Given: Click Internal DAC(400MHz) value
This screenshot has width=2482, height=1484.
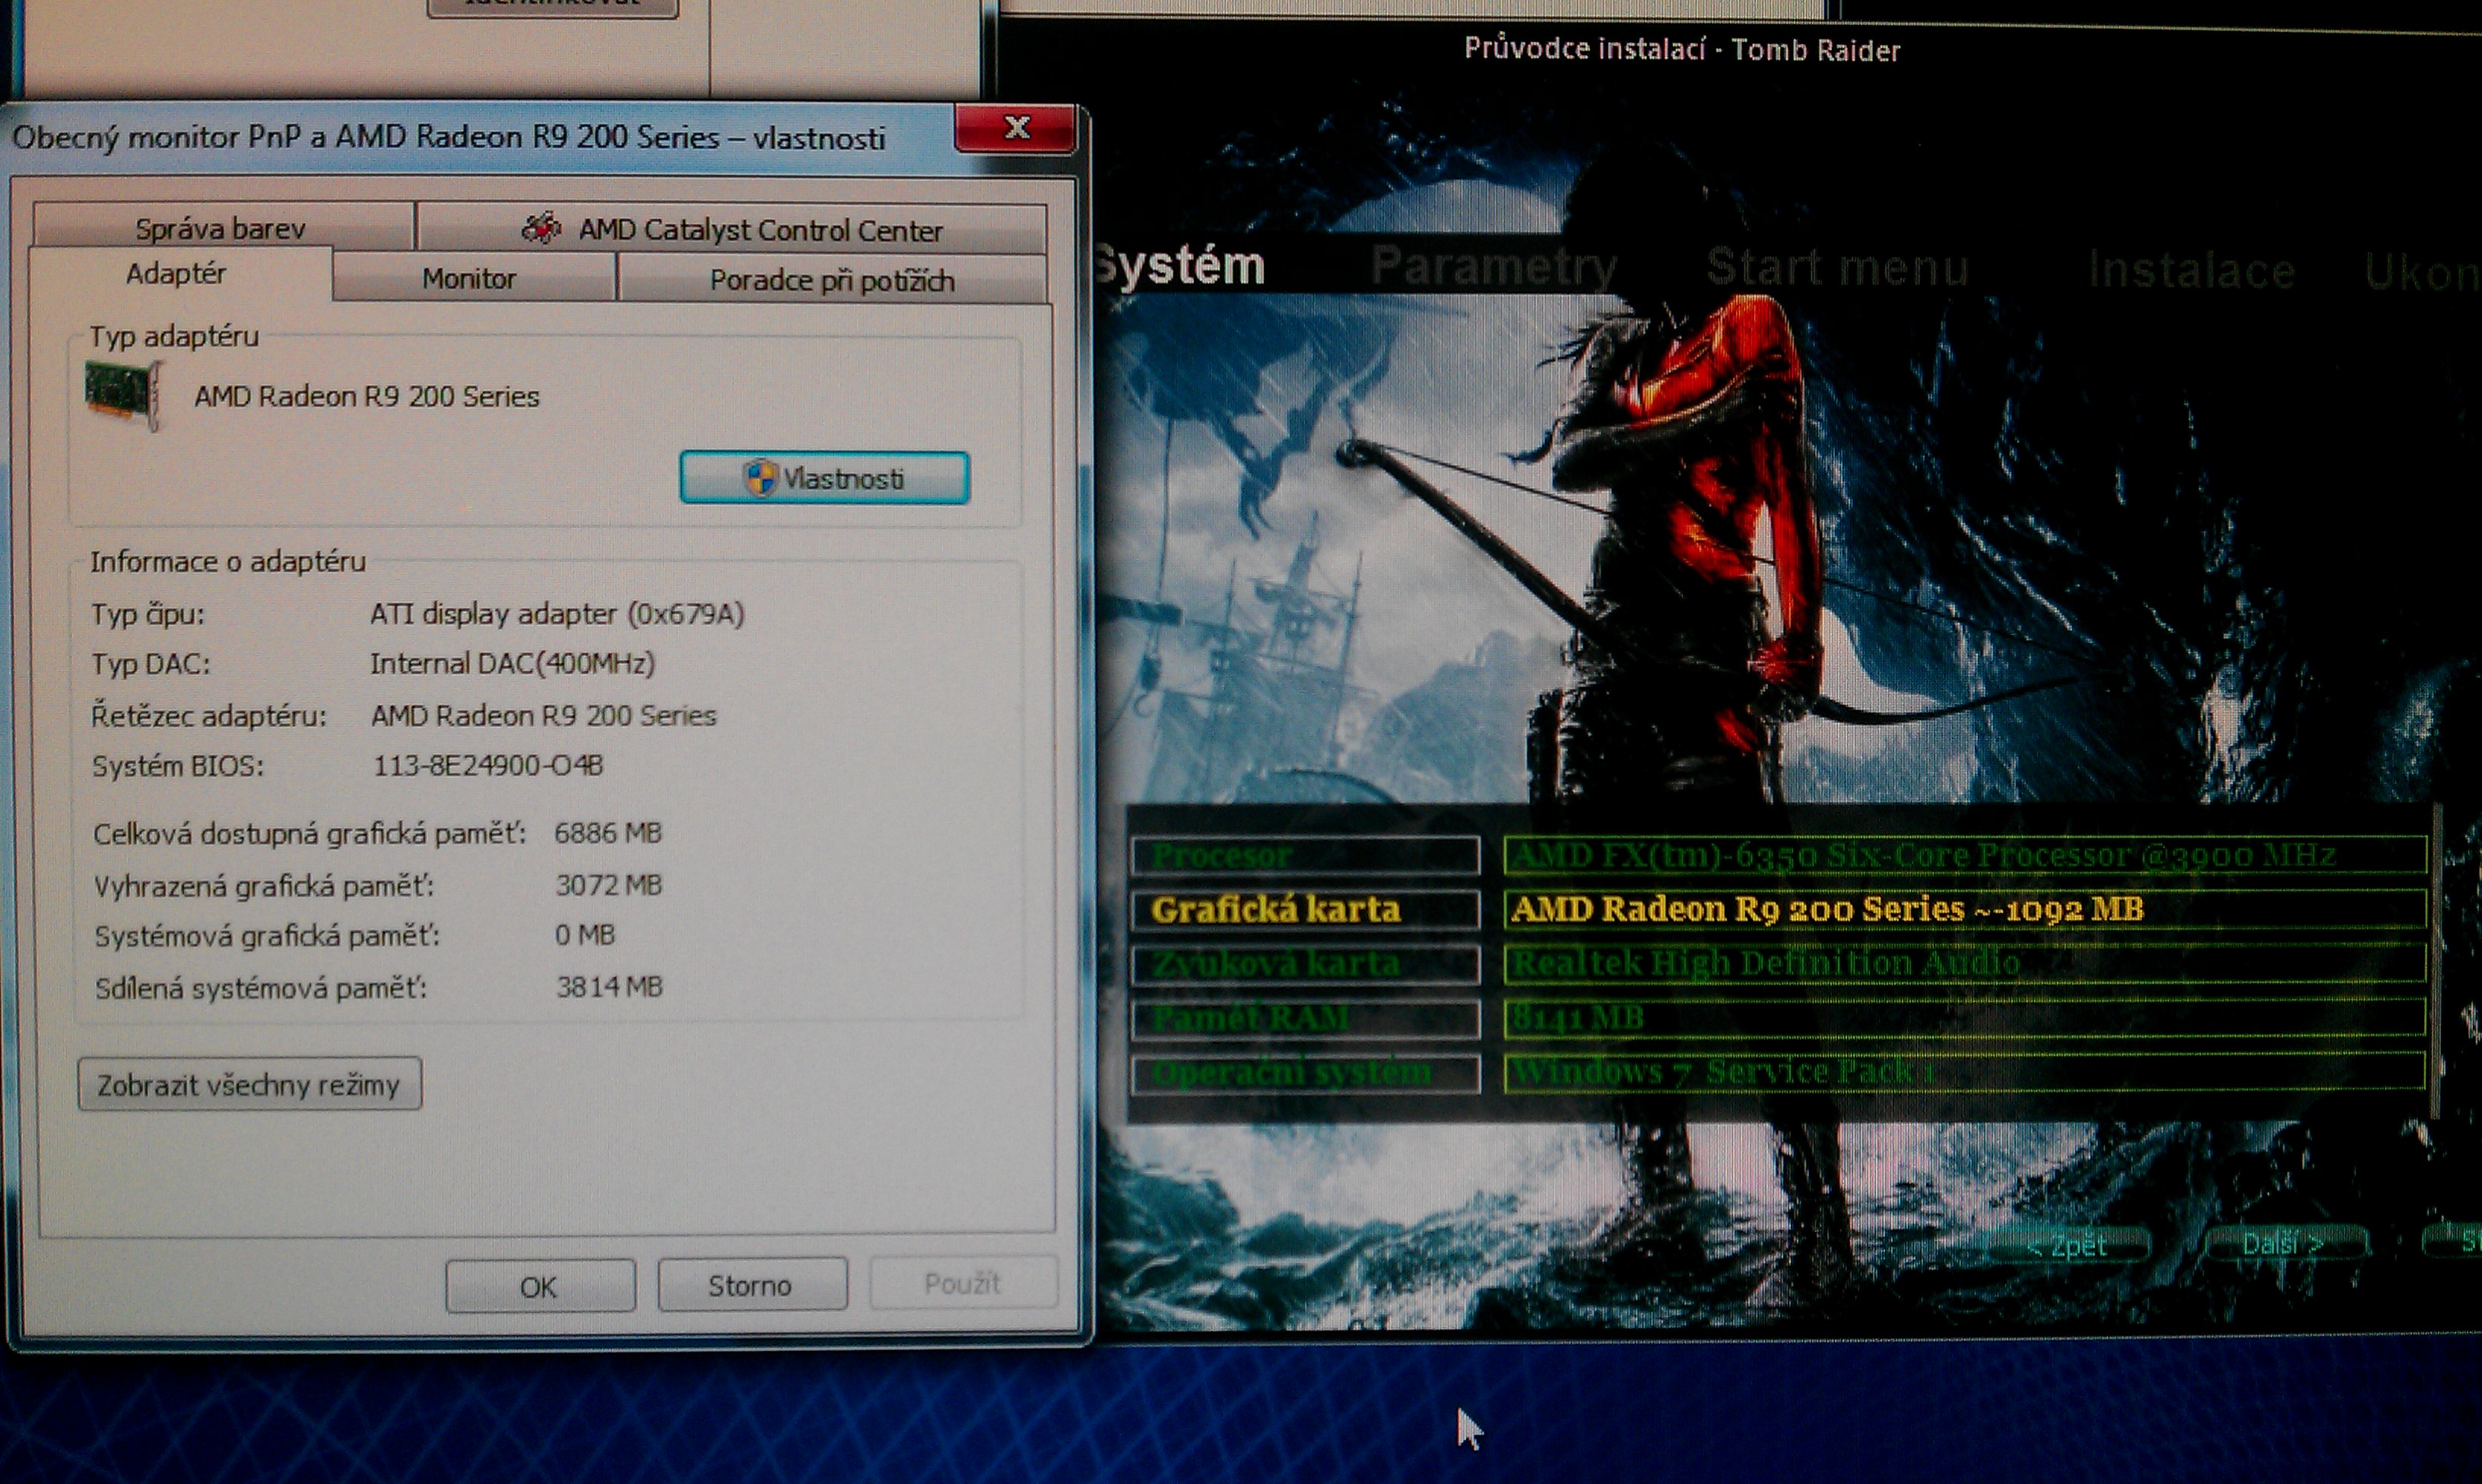Looking at the screenshot, I should [x=512, y=663].
